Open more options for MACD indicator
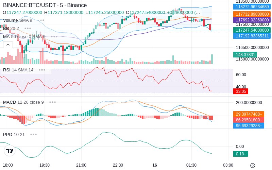This screenshot has height=170, width=272. coord(52,102)
